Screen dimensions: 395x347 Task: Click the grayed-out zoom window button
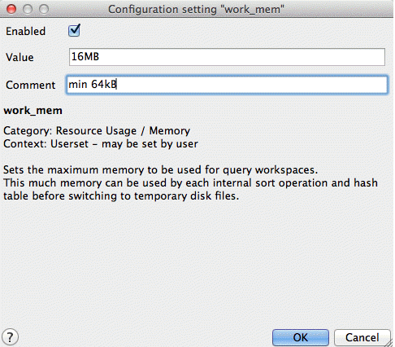point(44,9)
